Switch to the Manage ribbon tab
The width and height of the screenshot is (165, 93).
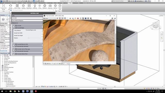pos(60,3)
